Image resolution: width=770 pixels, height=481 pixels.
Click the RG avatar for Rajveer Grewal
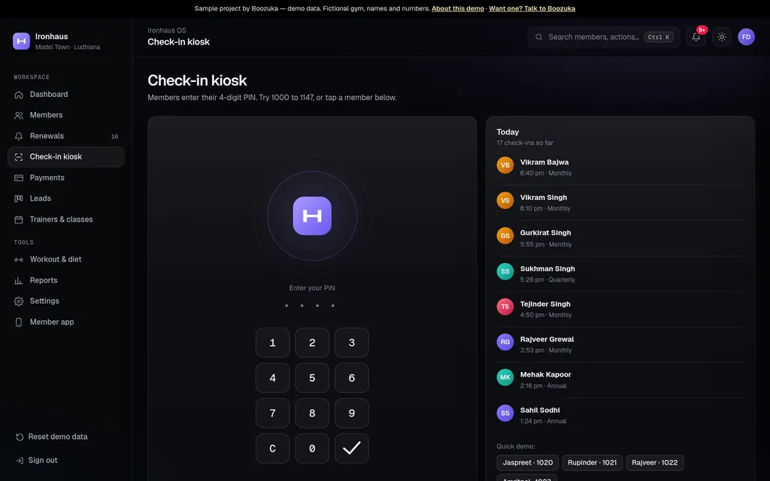(x=505, y=342)
